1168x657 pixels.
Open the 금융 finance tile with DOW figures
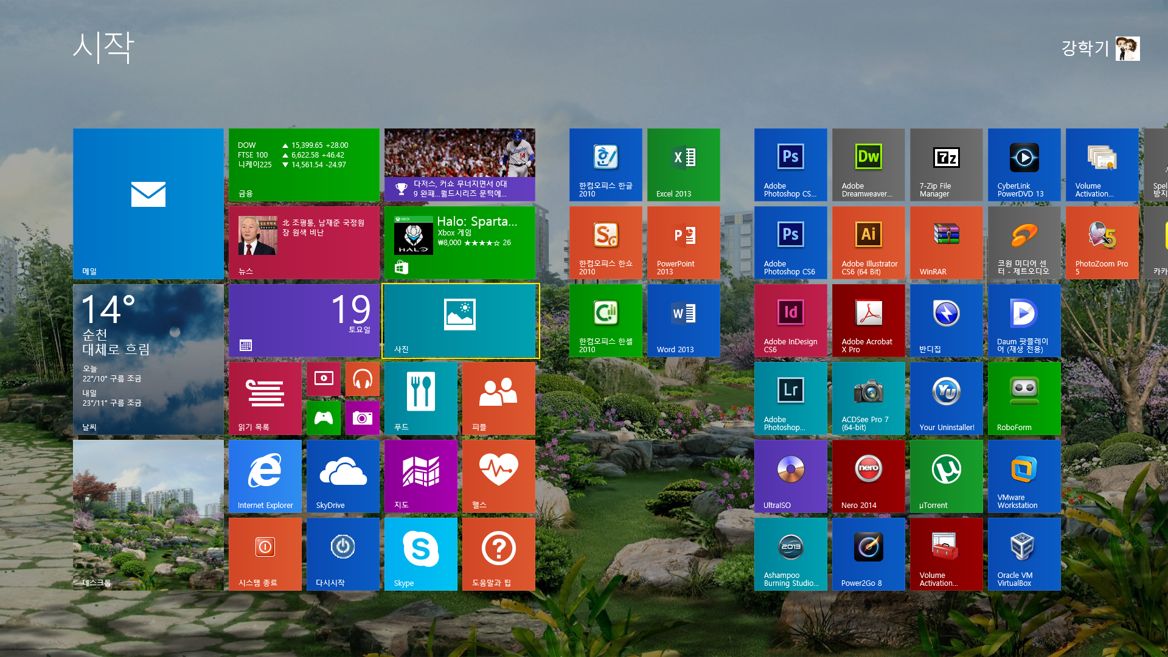pos(304,165)
